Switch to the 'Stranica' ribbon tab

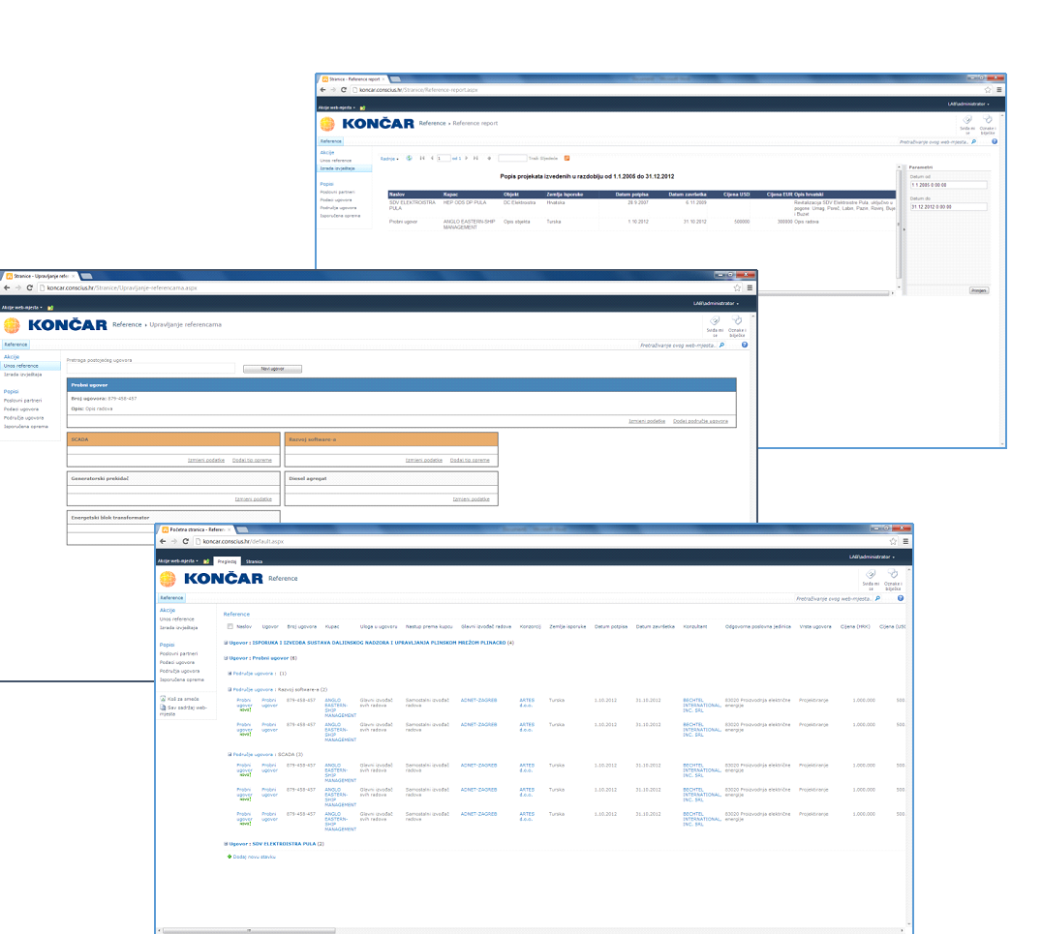coord(254,560)
